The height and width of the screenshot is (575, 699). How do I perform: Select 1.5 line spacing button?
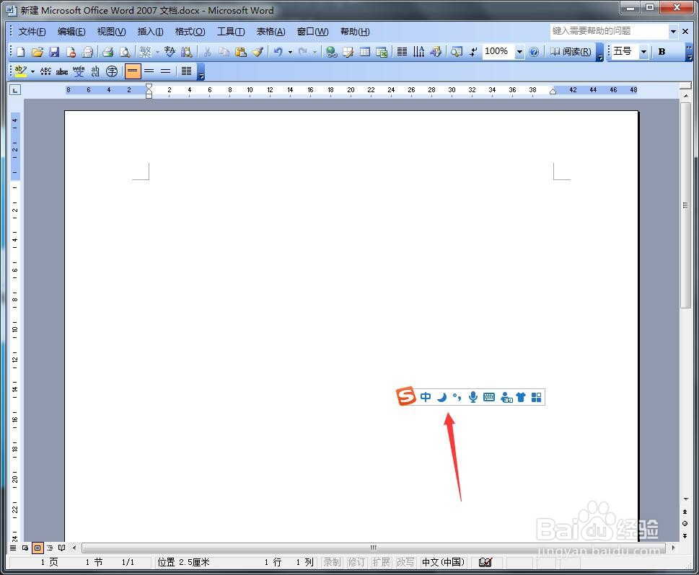tap(149, 71)
